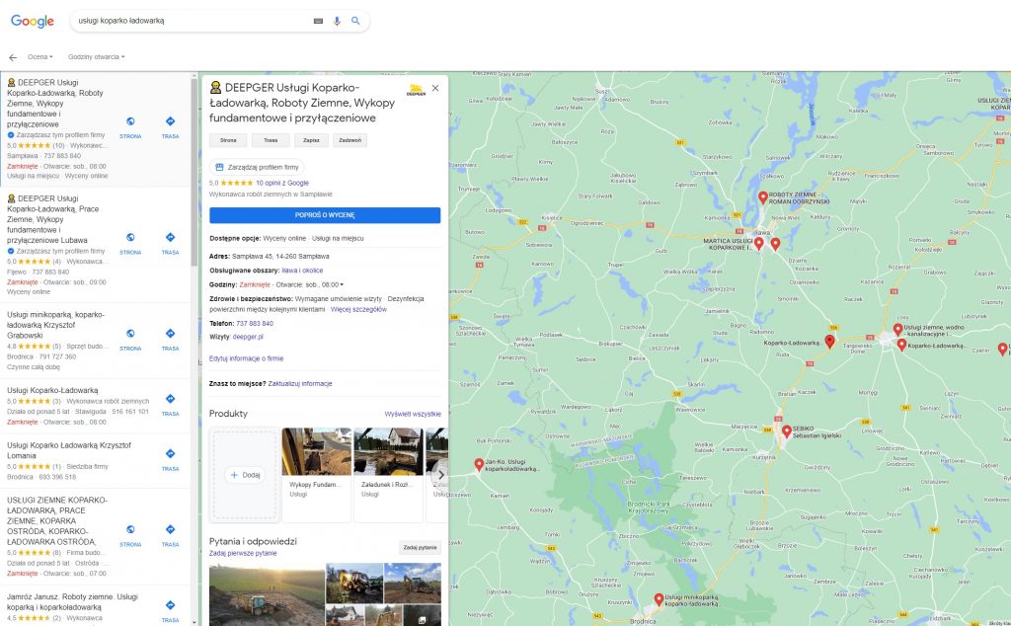
Task: Select Jamróz Janusz Roboty ziemne result title
Action: (x=72, y=602)
